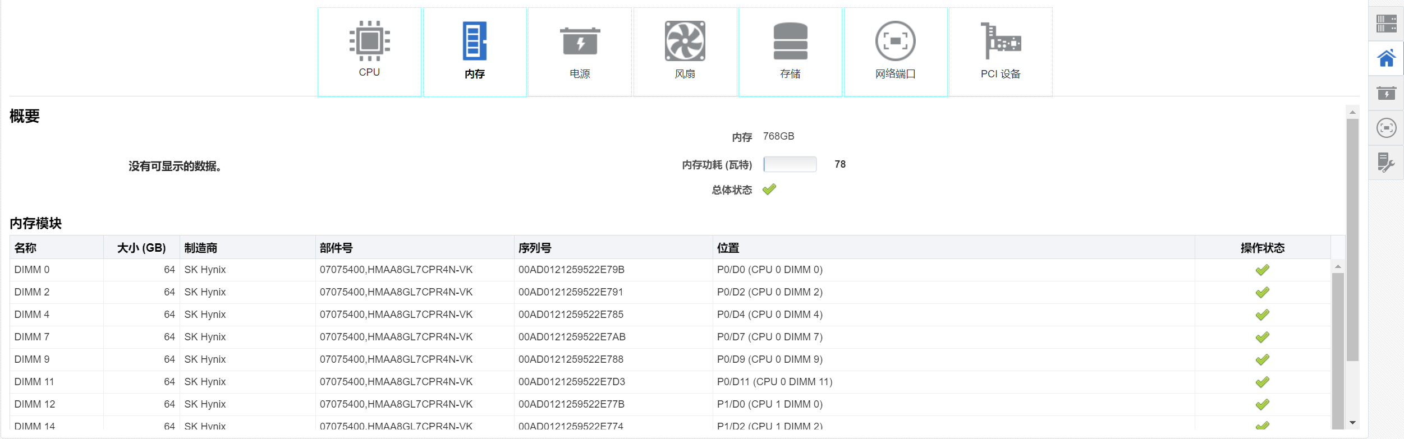Click location P0/D4 (CPU 0 DIMM 4)

pyautogui.click(x=770, y=315)
